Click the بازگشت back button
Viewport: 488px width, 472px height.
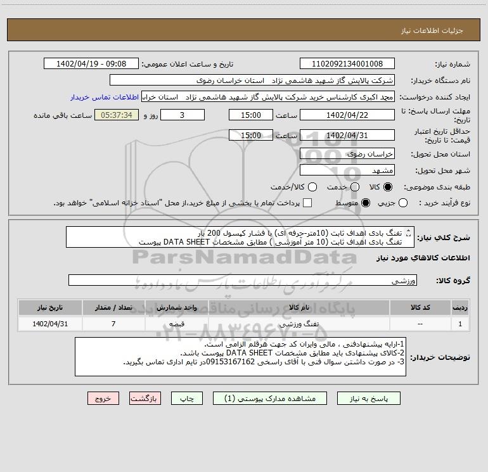[145, 399]
